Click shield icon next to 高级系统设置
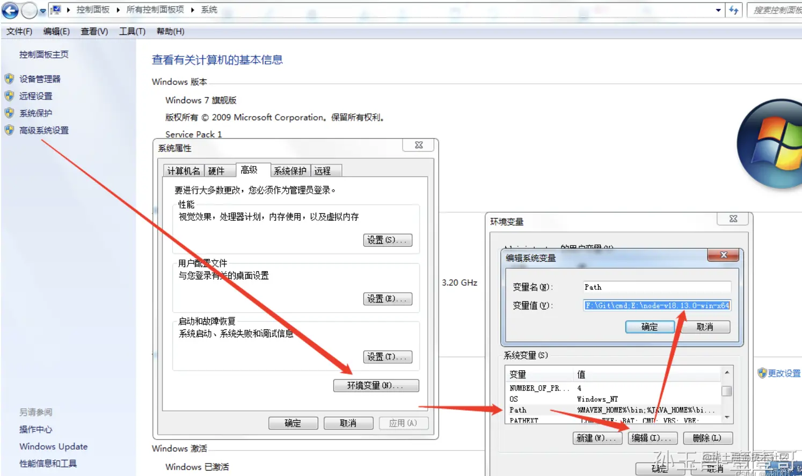Screen dimensions: 802x476 pyautogui.click(x=9, y=131)
